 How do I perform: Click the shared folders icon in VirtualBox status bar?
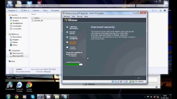(124, 82)
